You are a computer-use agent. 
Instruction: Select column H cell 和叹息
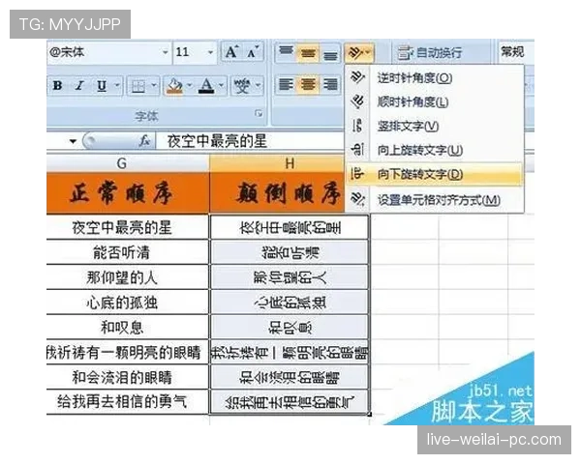[290, 327]
